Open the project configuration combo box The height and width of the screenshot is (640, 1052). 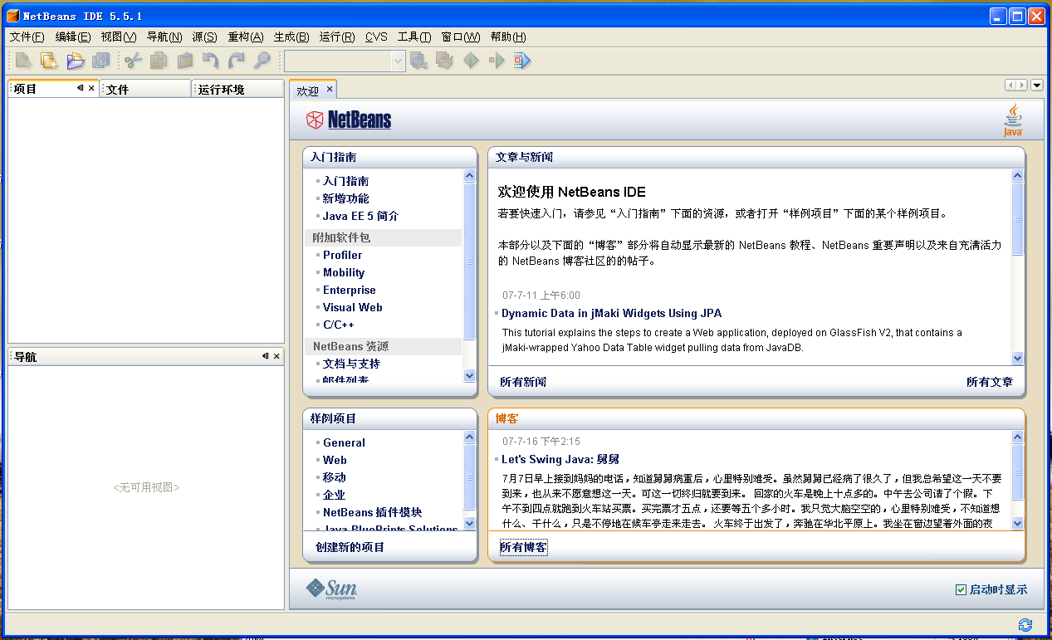(x=345, y=61)
